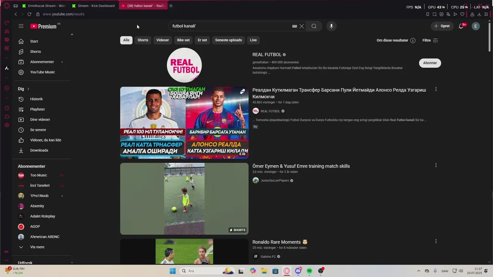Click the Opera pin icon in address bar
493x277 pixels.
click(428, 14)
